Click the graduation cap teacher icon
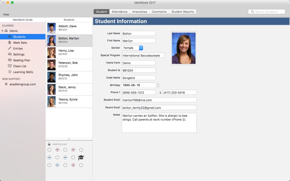The image size is (290, 181). click(81, 157)
